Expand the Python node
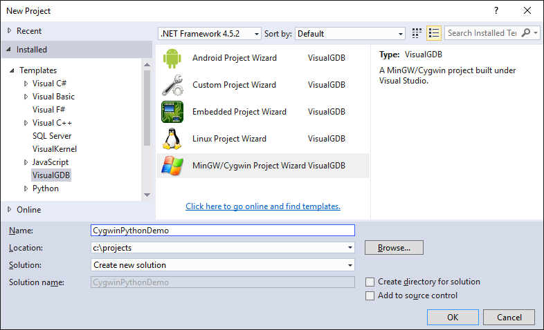 point(26,188)
